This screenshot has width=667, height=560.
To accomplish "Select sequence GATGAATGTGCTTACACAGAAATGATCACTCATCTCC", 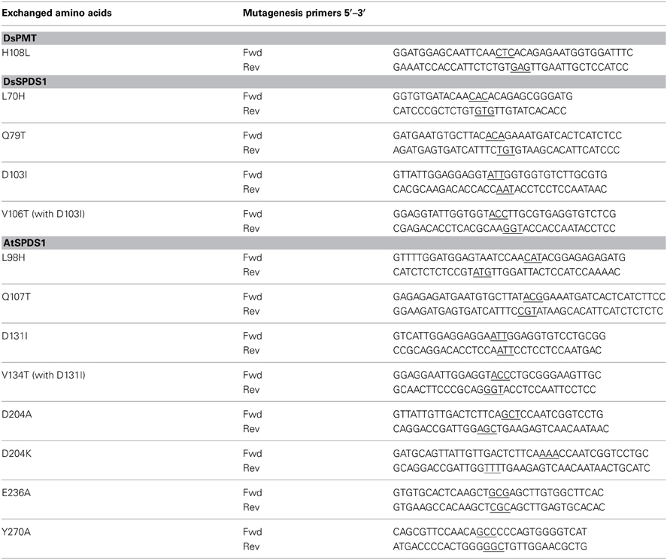I will click(508, 135).
